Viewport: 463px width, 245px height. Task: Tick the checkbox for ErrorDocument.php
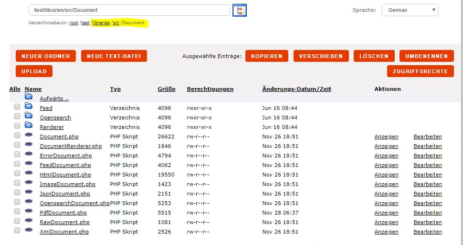tap(17, 155)
